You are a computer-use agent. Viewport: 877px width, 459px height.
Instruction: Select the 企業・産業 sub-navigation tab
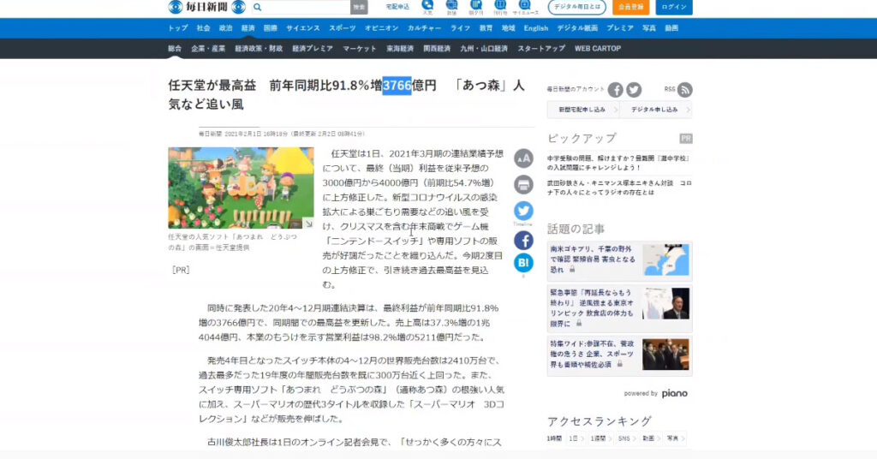click(208, 49)
